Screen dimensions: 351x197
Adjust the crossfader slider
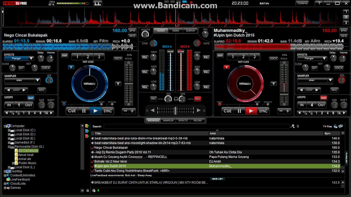pyautogui.click(x=175, y=111)
